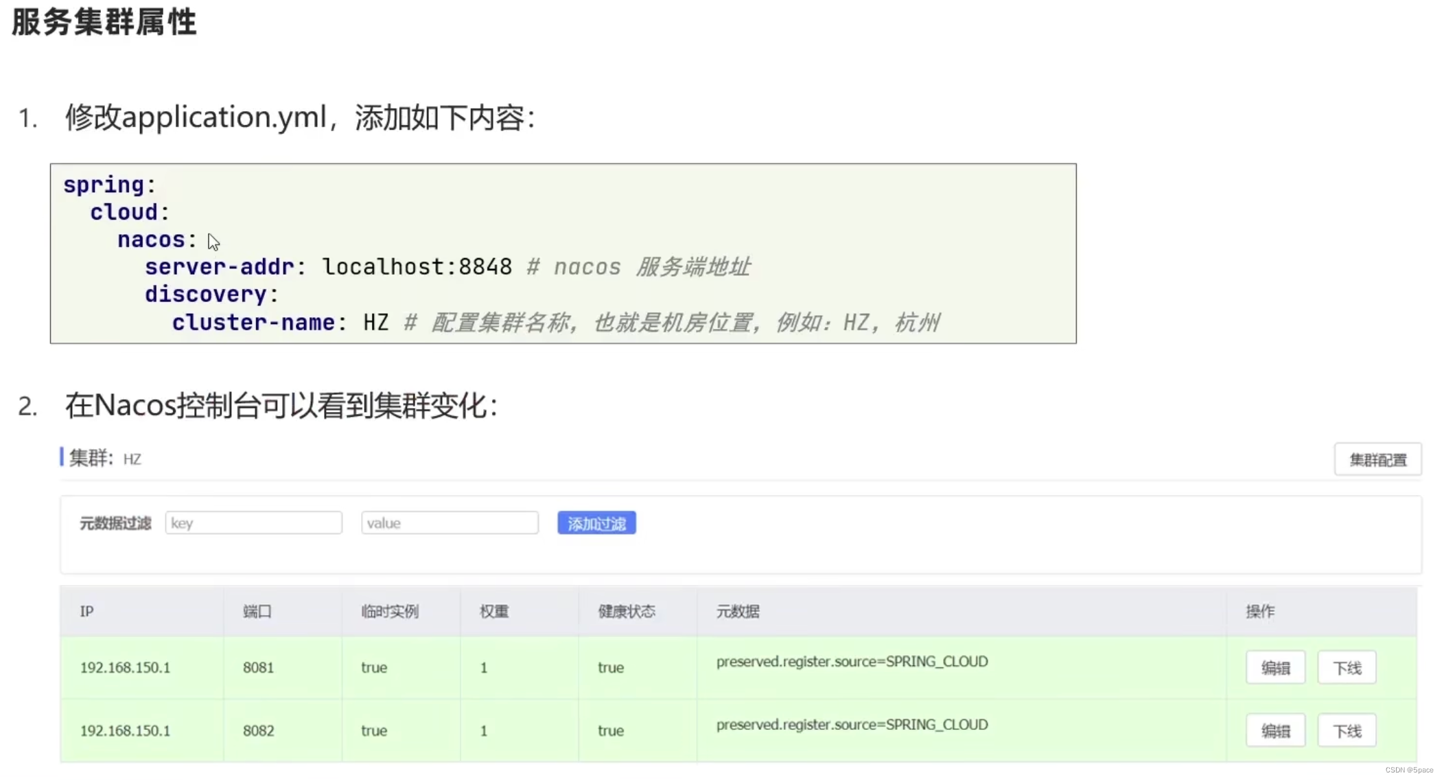Image resolution: width=1444 pixels, height=780 pixels.
Task: Click IP 192.168.150.1 in 8081 row
Action: [125, 667]
